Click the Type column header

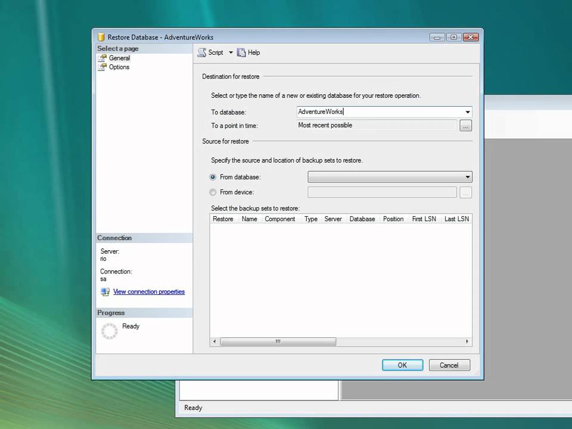point(311,219)
